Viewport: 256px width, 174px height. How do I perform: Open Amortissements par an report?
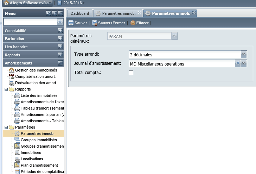42,114
